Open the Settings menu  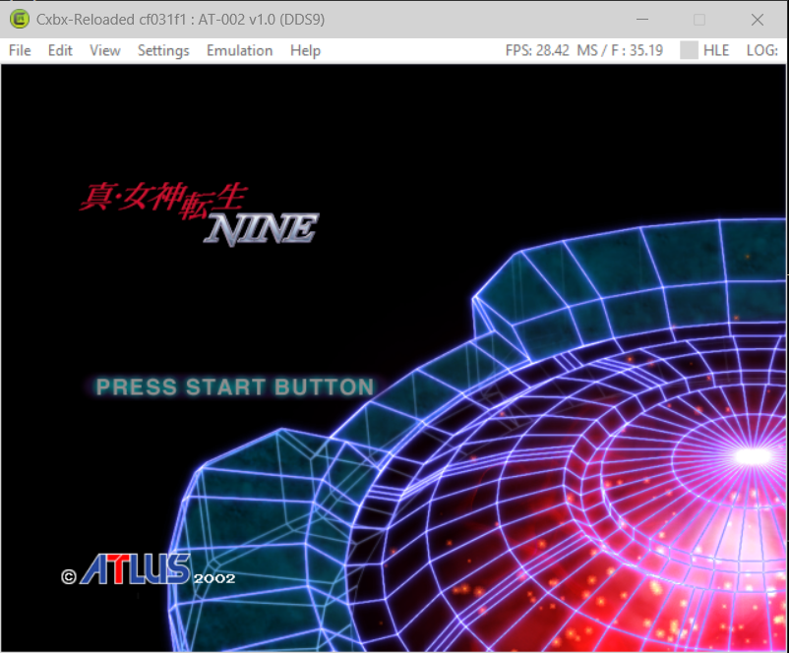coord(163,50)
